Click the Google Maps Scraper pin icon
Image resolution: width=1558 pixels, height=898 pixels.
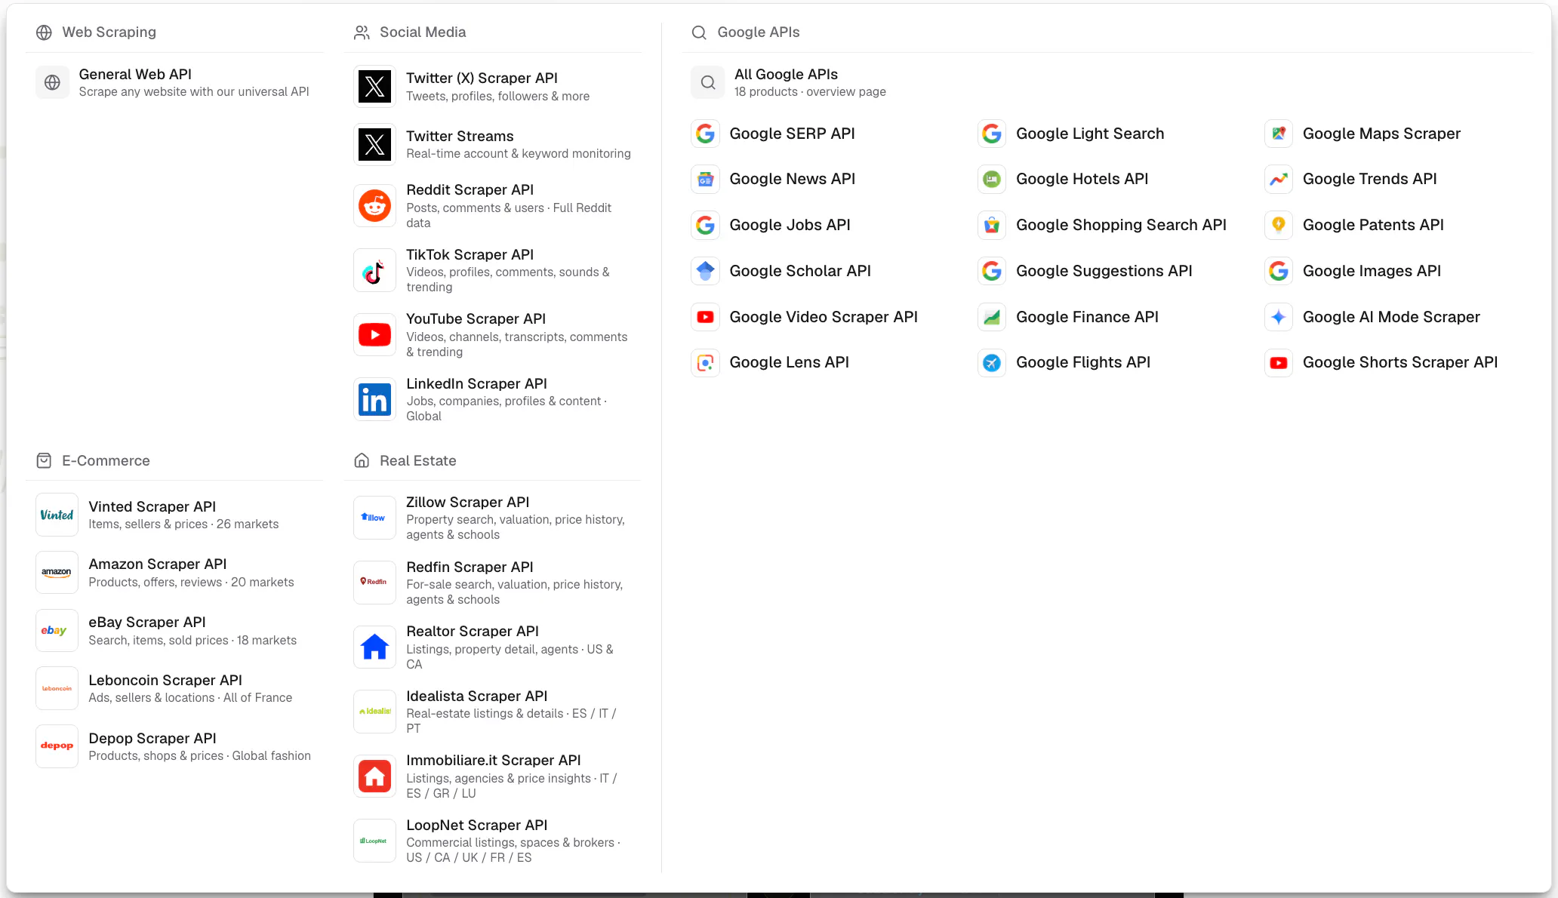[x=1279, y=134]
